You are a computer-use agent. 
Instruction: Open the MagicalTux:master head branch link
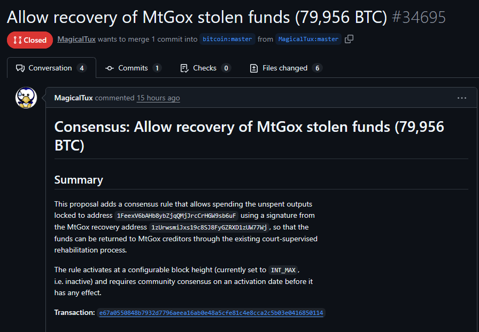308,39
